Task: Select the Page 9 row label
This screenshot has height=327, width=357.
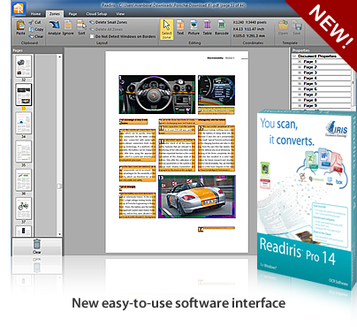Action: click(310, 105)
